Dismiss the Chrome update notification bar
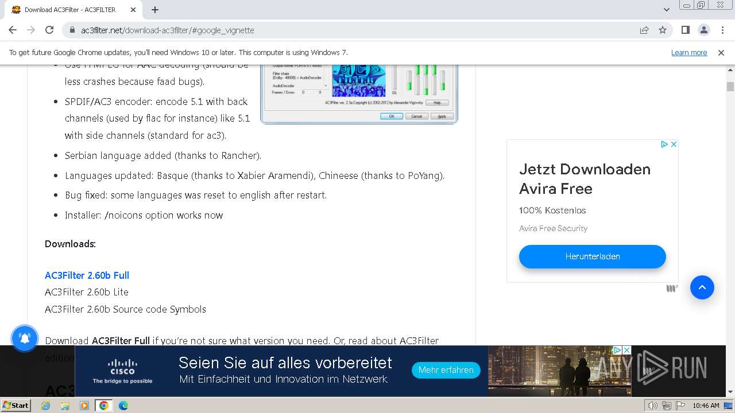Screen dimensions: 735x413 point(721,52)
